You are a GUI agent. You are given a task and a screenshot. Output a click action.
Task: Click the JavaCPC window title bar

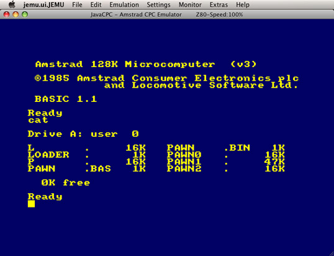pos(167,14)
